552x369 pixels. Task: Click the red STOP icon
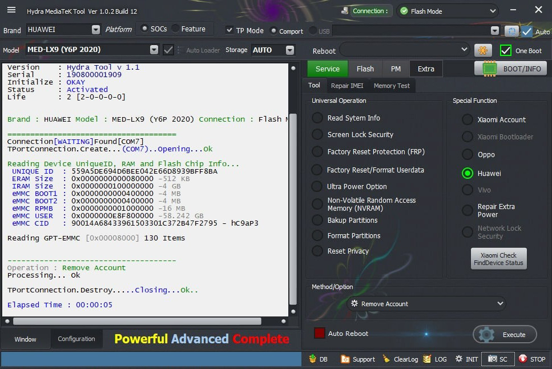523,359
